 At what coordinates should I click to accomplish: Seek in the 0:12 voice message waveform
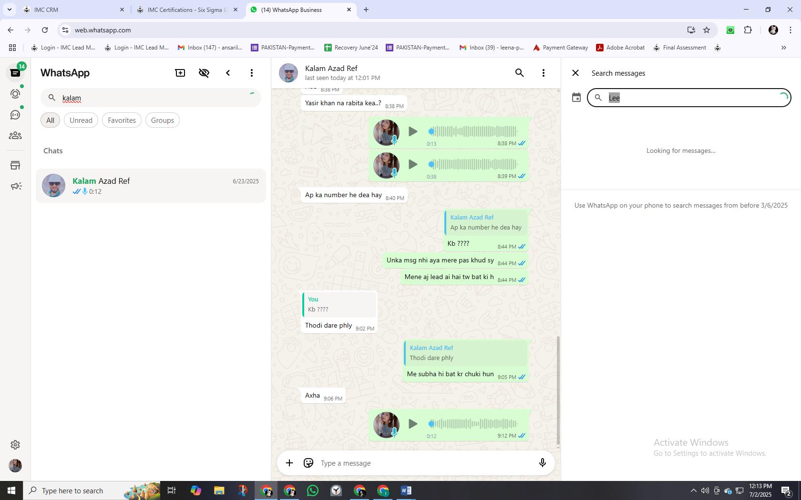(473, 424)
